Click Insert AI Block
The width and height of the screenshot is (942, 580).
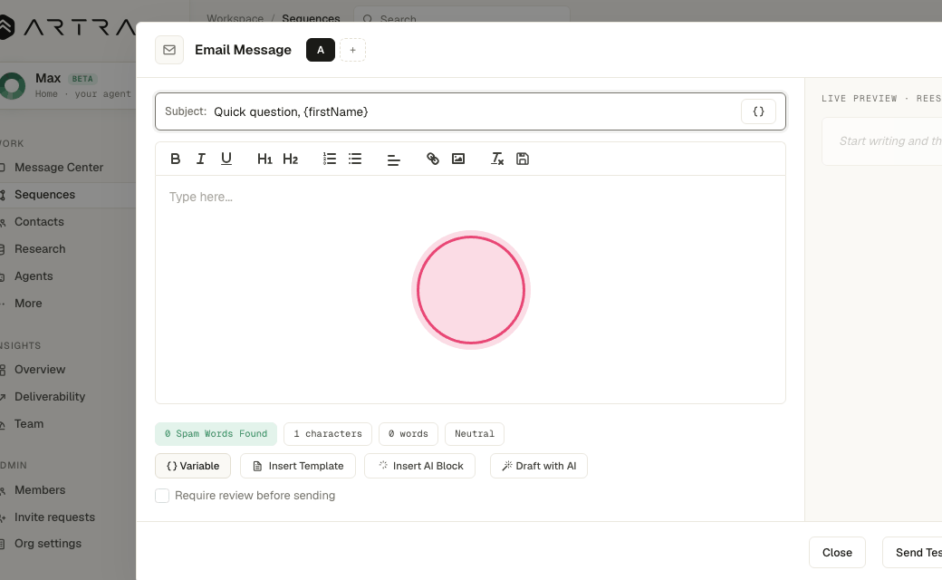(420, 466)
